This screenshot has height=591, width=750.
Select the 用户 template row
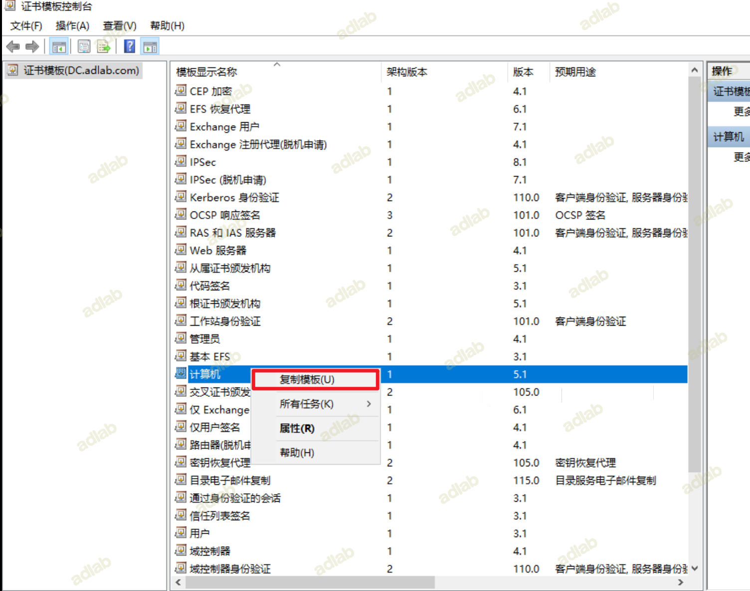click(x=431, y=533)
